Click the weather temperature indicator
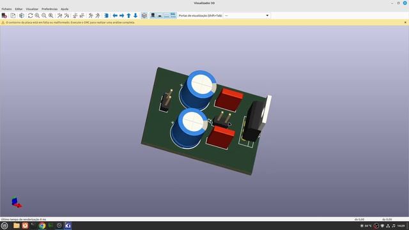Viewport: 409px width, 230px height. [366, 226]
